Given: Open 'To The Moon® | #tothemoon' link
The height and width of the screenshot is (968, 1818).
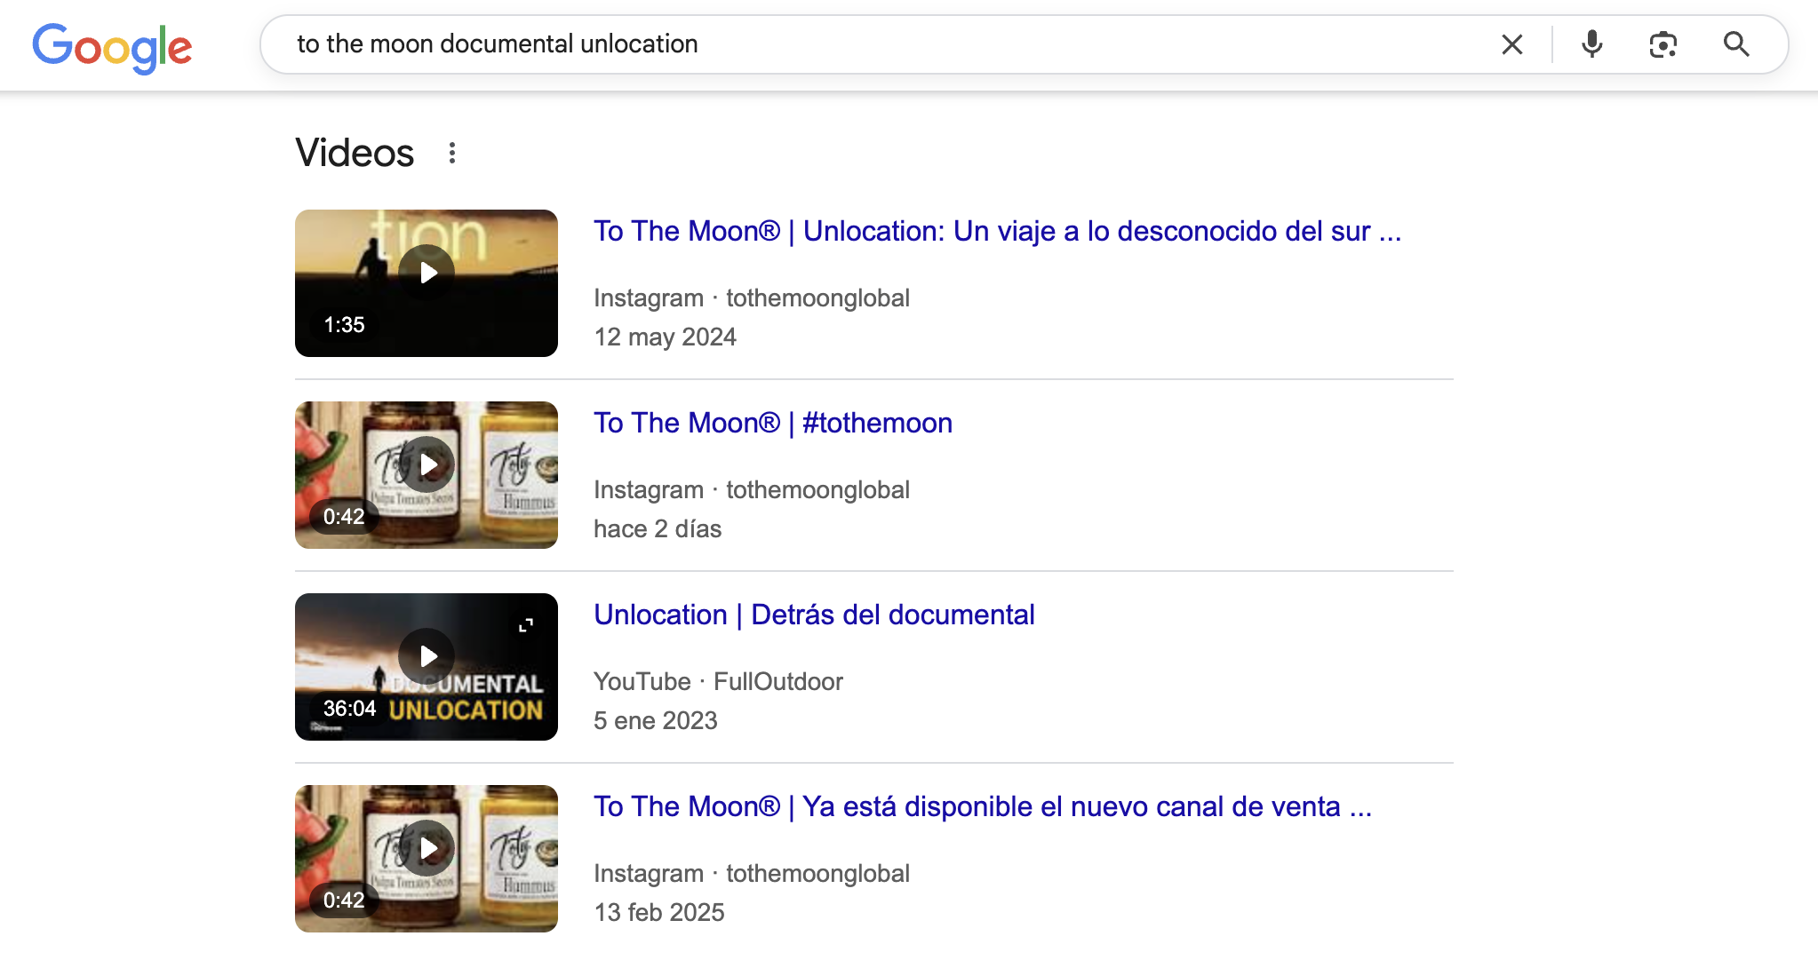Looking at the screenshot, I should click(772, 423).
